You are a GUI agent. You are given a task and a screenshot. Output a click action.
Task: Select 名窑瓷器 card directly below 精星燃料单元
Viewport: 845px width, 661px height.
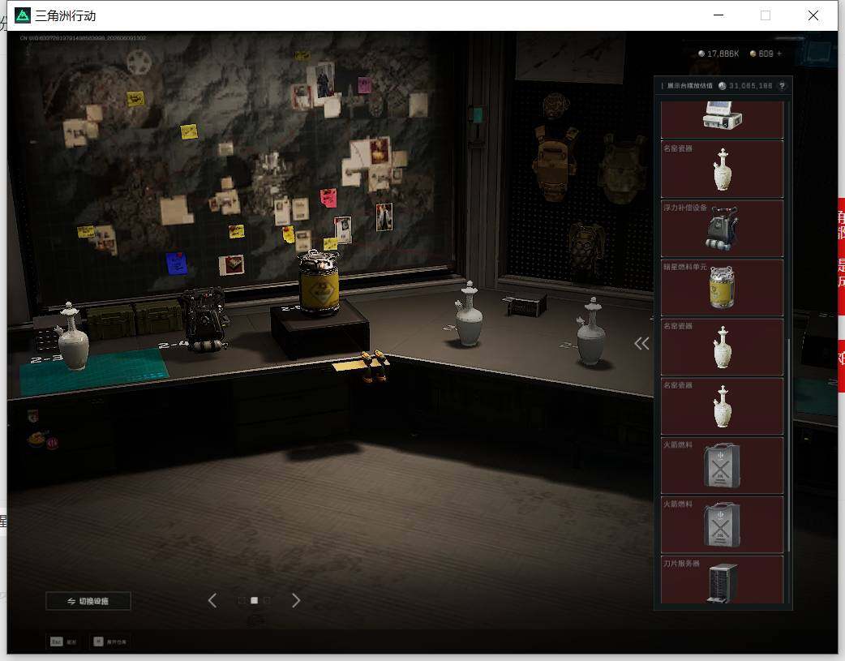722,347
